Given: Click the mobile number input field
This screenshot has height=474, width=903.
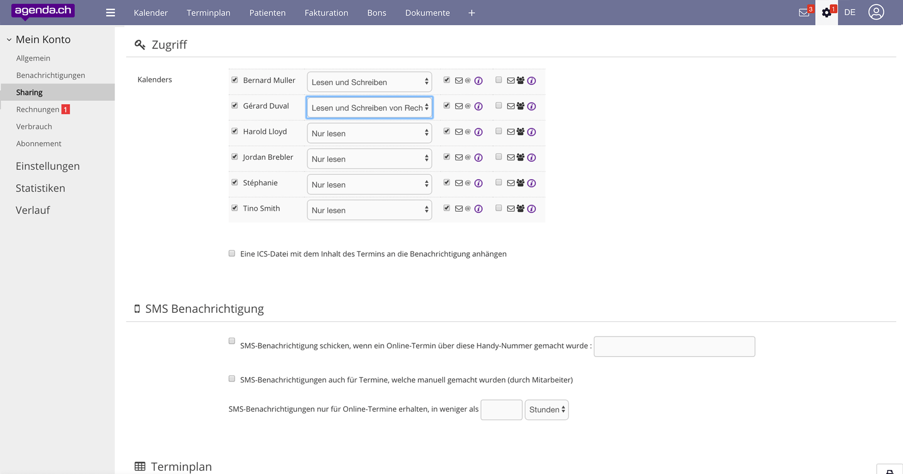Looking at the screenshot, I should point(674,346).
